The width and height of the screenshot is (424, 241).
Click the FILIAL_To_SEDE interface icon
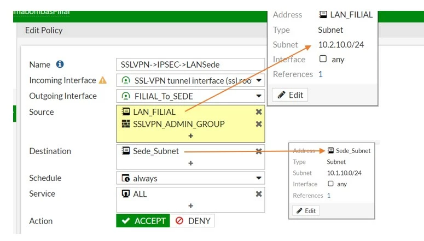pyautogui.click(x=126, y=96)
